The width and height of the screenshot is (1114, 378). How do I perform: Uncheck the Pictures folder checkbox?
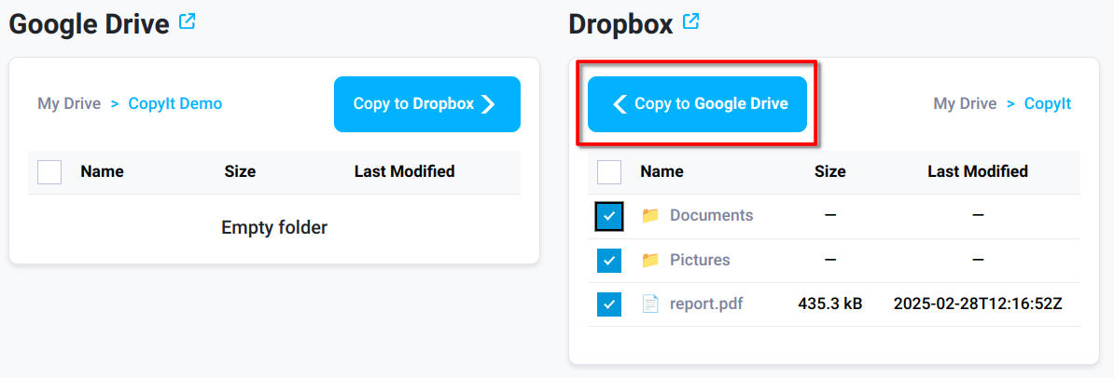[x=609, y=261]
